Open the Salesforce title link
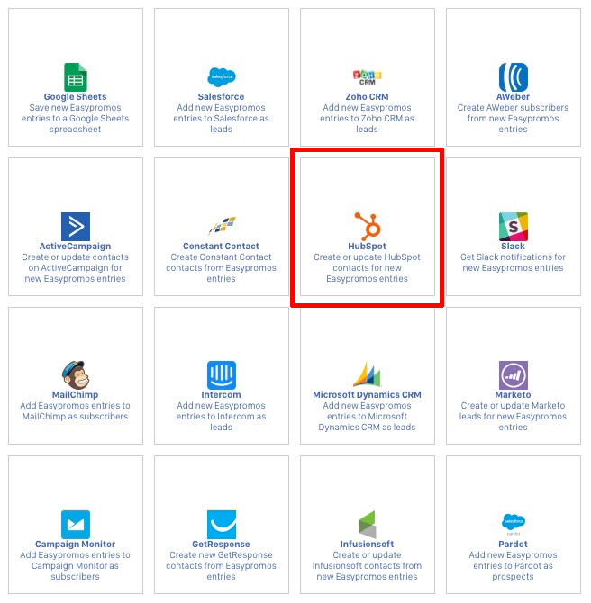The image size is (591, 603). click(x=221, y=97)
